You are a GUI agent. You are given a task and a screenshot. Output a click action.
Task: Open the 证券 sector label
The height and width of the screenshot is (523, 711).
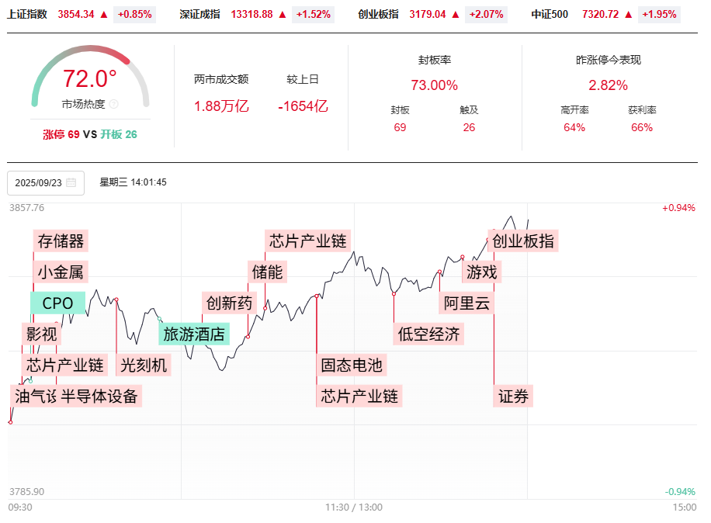click(x=514, y=397)
